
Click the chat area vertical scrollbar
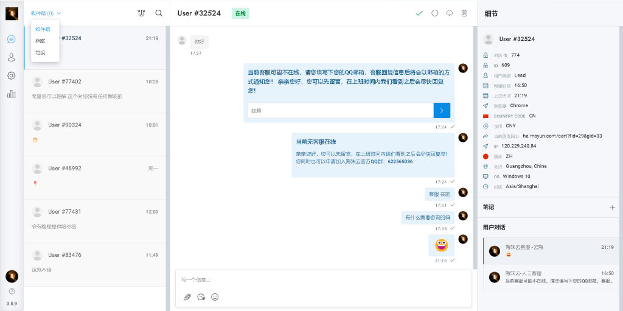pyautogui.click(x=475, y=147)
